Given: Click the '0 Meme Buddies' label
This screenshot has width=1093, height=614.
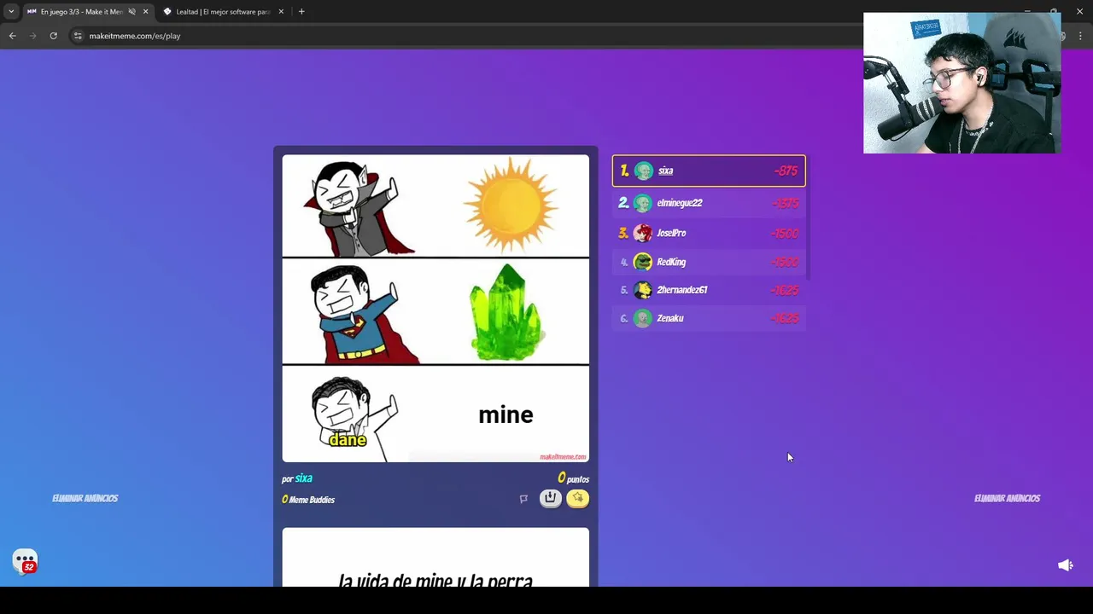Looking at the screenshot, I should pos(308,500).
